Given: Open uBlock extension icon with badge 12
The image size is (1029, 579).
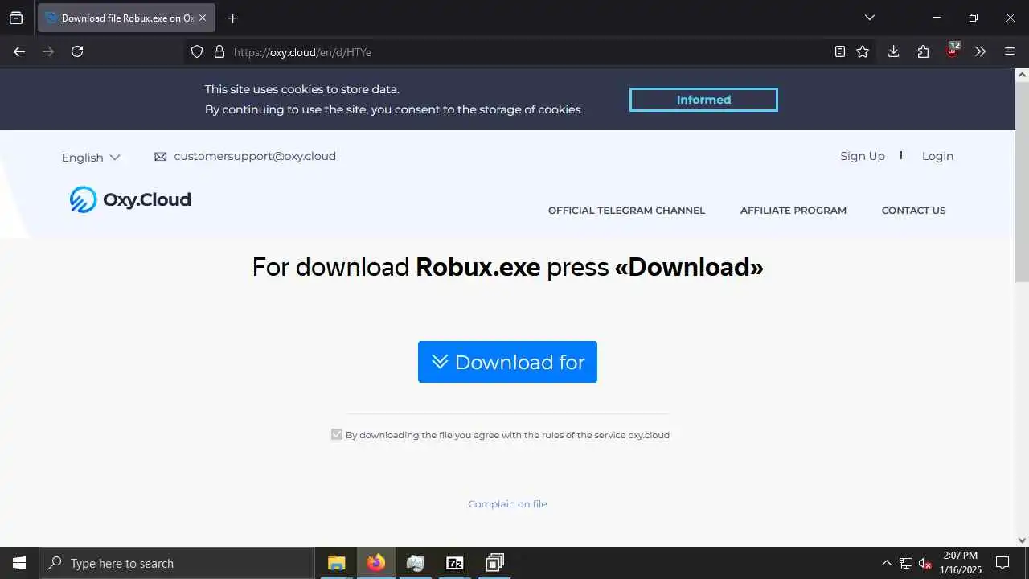Looking at the screenshot, I should [x=953, y=50].
